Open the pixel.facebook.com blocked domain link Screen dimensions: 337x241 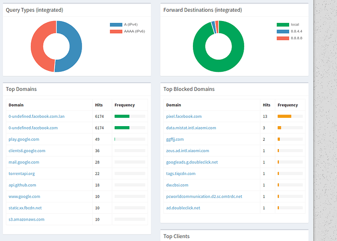[x=184, y=116]
